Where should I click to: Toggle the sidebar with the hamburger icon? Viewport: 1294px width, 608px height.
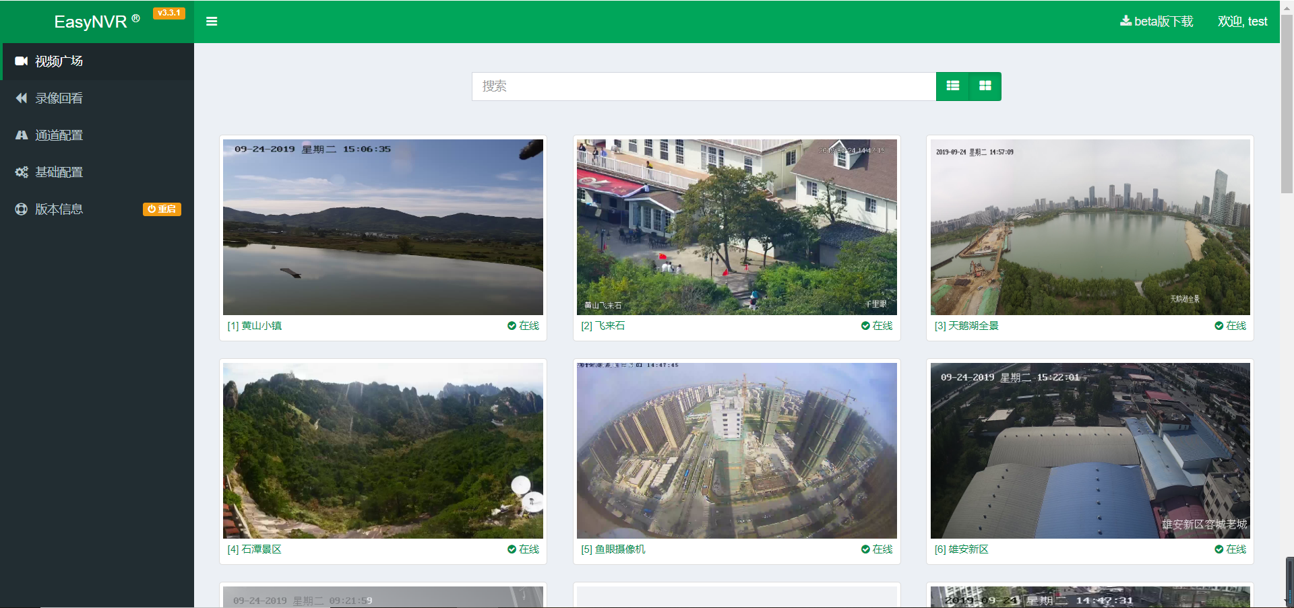click(x=212, y=22)
